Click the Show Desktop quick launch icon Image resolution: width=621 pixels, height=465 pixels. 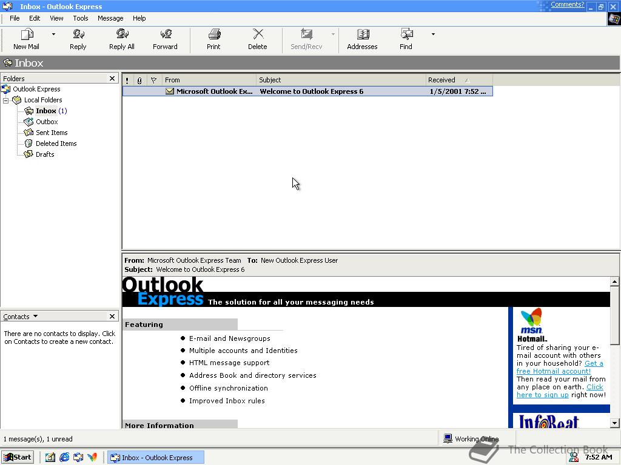coord(50,458)
